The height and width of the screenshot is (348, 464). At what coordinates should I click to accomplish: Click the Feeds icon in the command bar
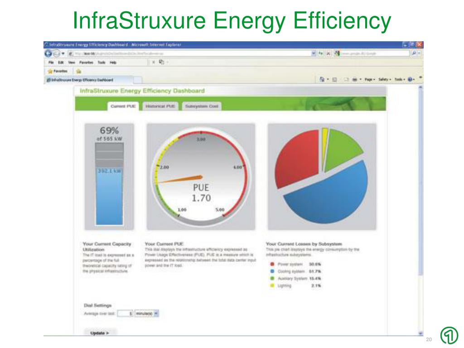(x=335, y=79)
